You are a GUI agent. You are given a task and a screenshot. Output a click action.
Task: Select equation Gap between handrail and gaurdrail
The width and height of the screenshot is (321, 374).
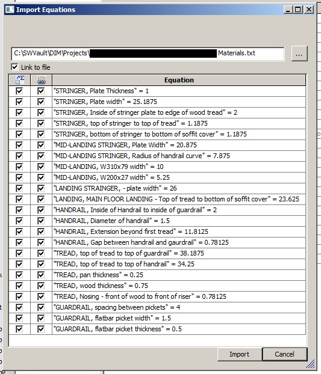pos(179,242)
